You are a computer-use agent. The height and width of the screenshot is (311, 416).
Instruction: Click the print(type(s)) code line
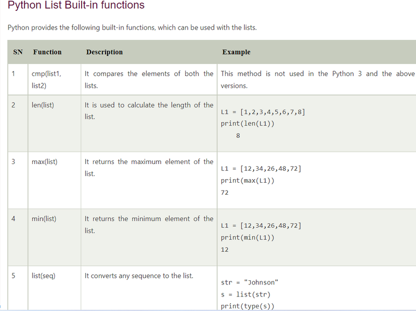[248, 306]
